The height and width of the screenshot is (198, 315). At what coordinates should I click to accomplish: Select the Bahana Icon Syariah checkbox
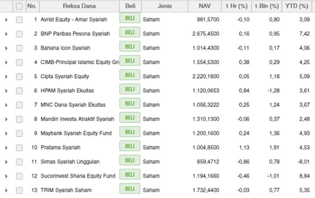point(19,48)
